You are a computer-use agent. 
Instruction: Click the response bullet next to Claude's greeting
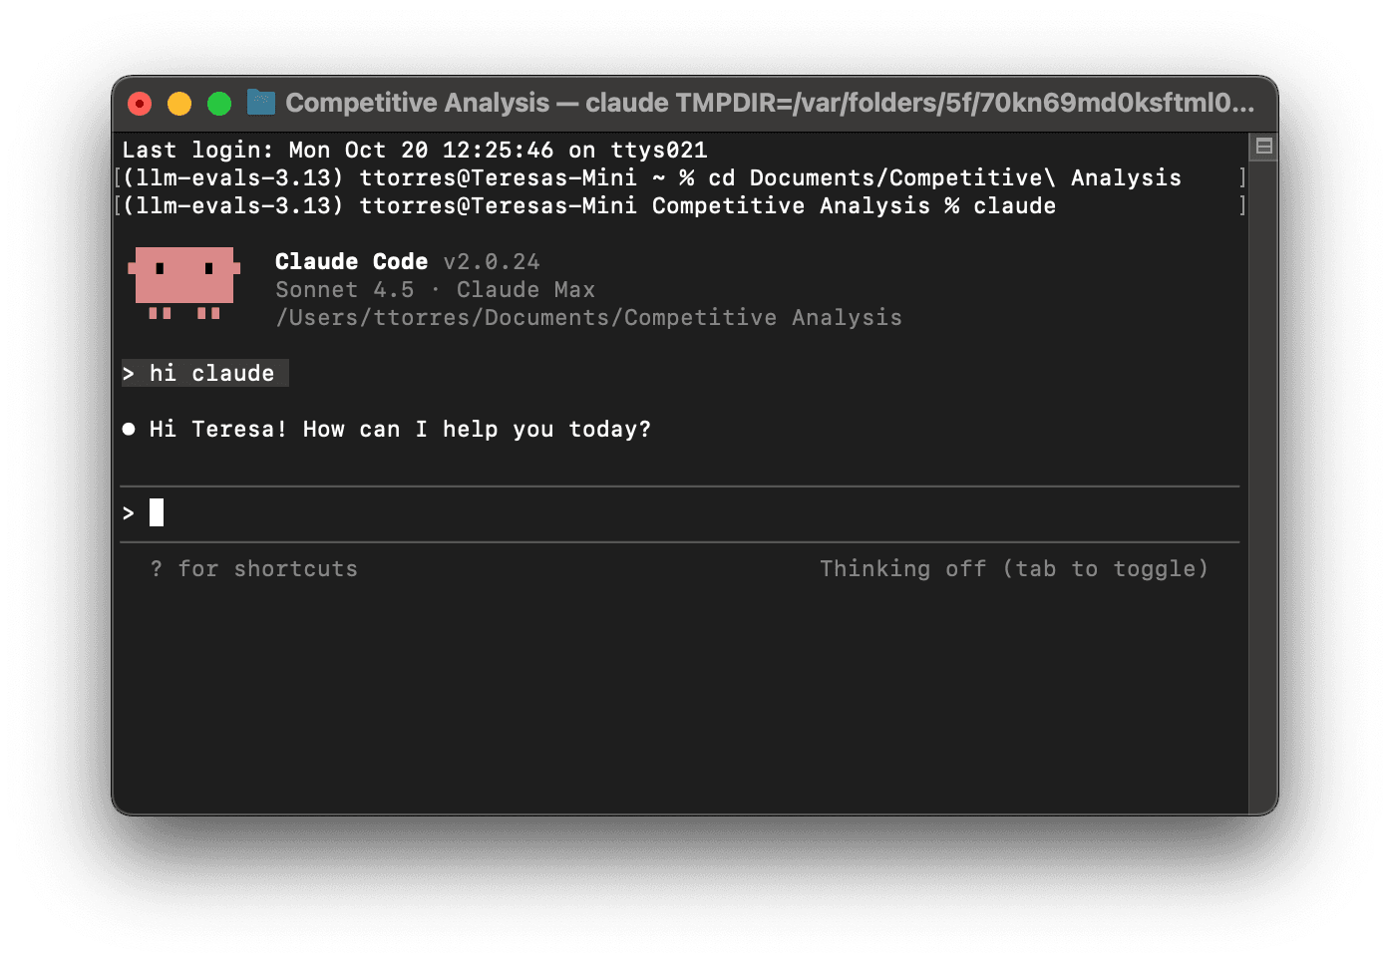(129, 429)
